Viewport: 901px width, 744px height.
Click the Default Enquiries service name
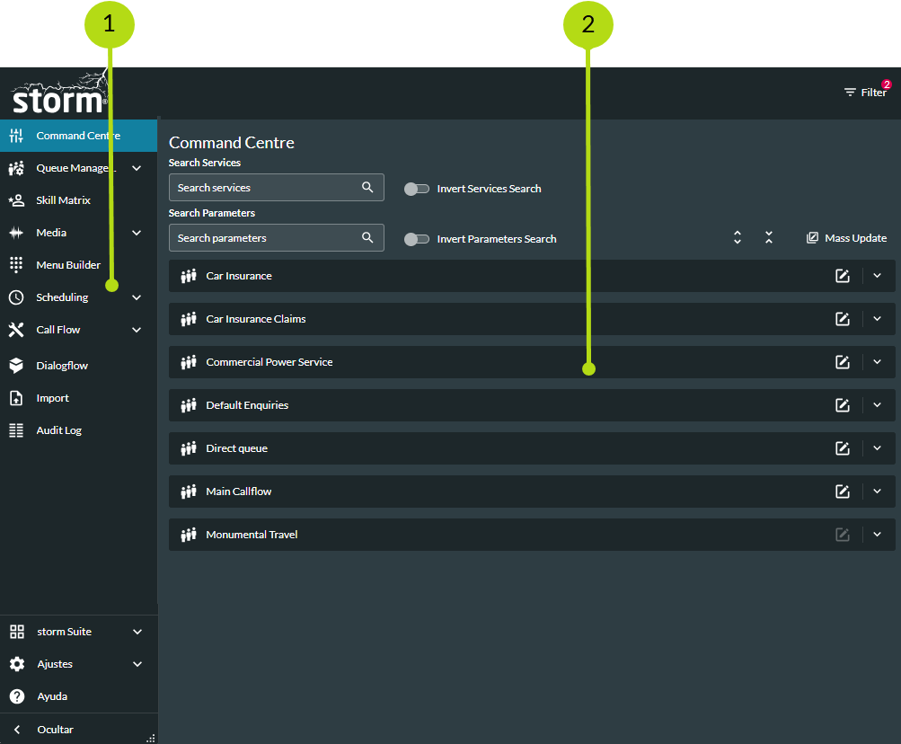[247, 405]
